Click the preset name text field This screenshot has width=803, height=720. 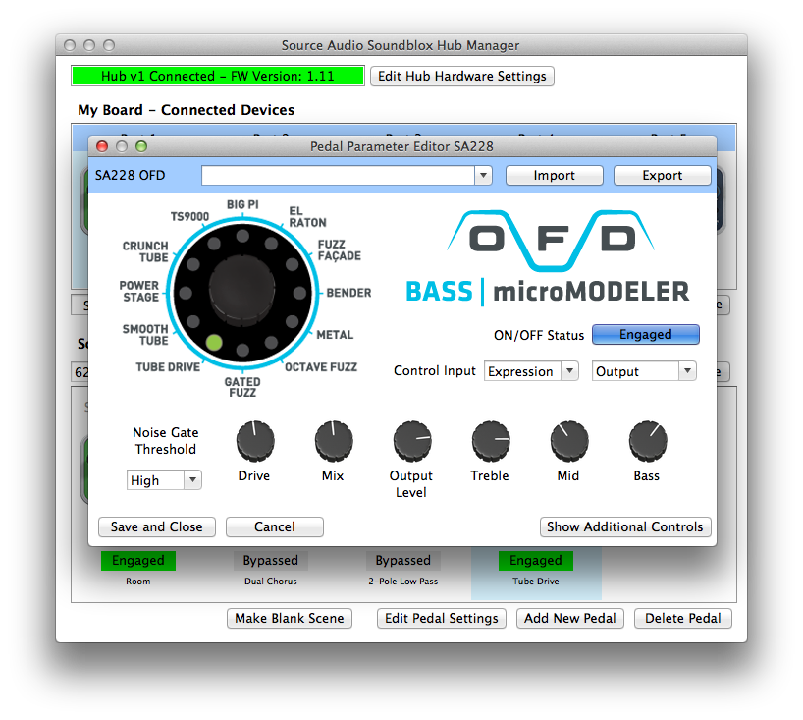point(339,175)
